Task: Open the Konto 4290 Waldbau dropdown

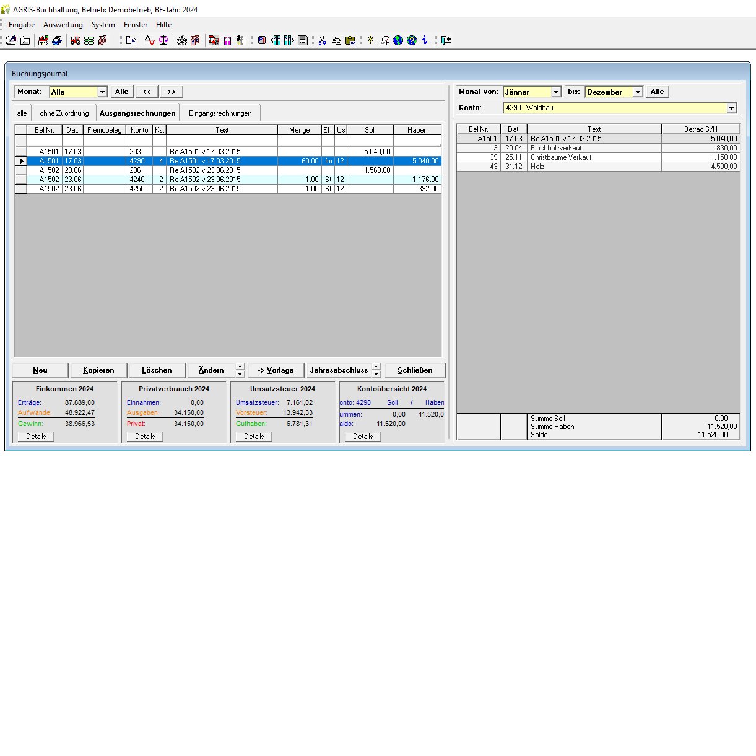Action: [x=731, y=108]
